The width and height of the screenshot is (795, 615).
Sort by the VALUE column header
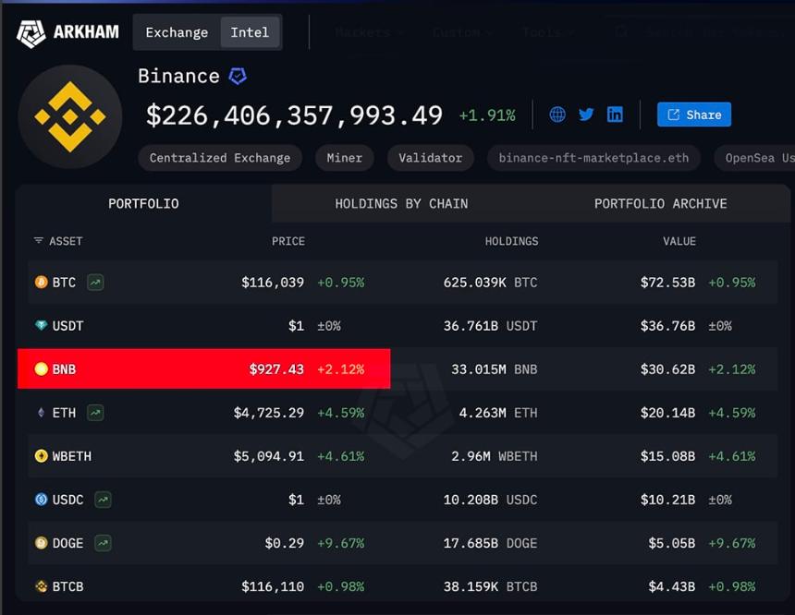tap(679, 241)
